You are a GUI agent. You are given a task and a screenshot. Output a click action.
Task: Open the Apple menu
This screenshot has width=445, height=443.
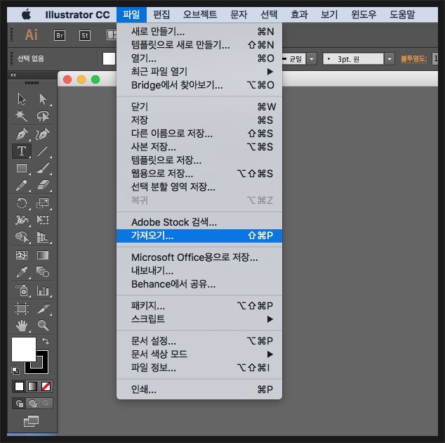pos(26,14)
